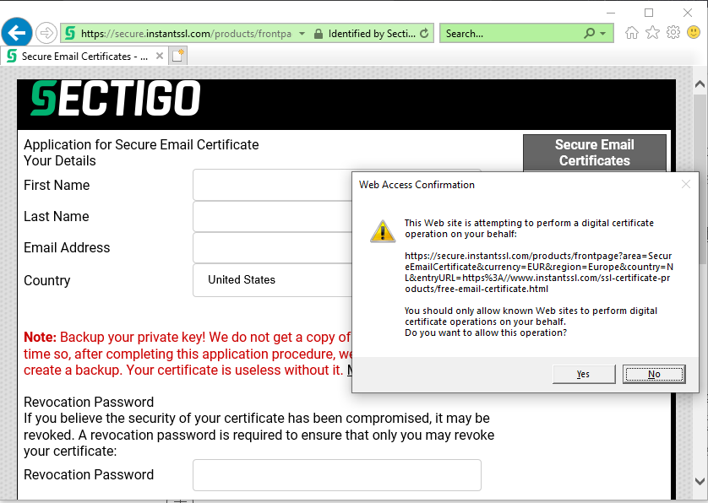Click the padlock security icon
The height and width of the screenshot is (503, 708).
pyautogui.click(x=319, y=34)
